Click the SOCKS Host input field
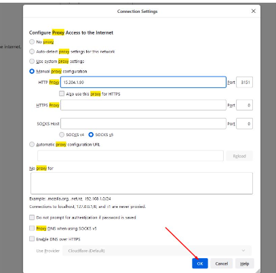 (143, 123)
